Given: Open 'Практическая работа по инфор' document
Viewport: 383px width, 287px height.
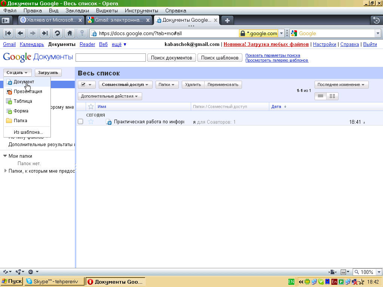Looking at the screenshot, I should (149, 121).
